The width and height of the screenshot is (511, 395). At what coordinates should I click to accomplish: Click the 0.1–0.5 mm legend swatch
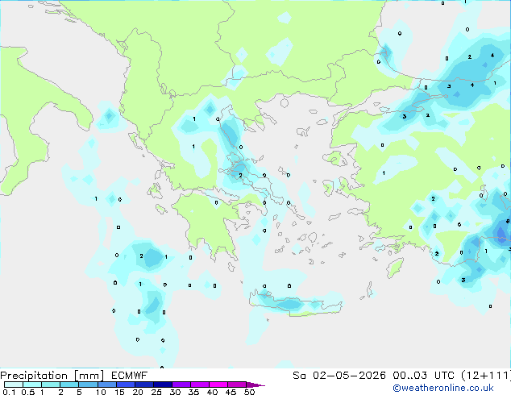(14, 385)
